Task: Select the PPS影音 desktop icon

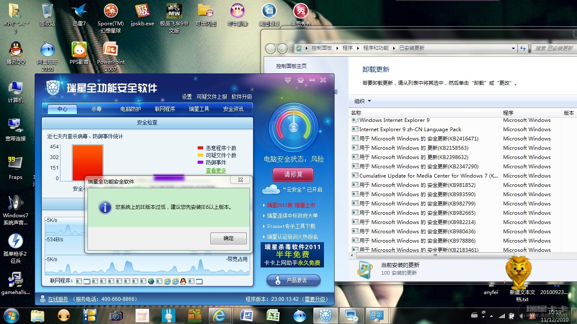Action: [79, 53]
